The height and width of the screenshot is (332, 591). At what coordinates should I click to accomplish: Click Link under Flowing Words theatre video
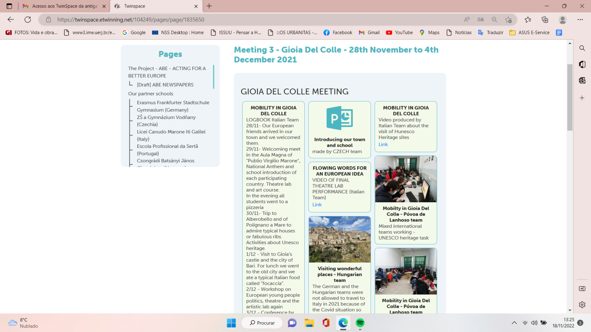click(317, 205)
